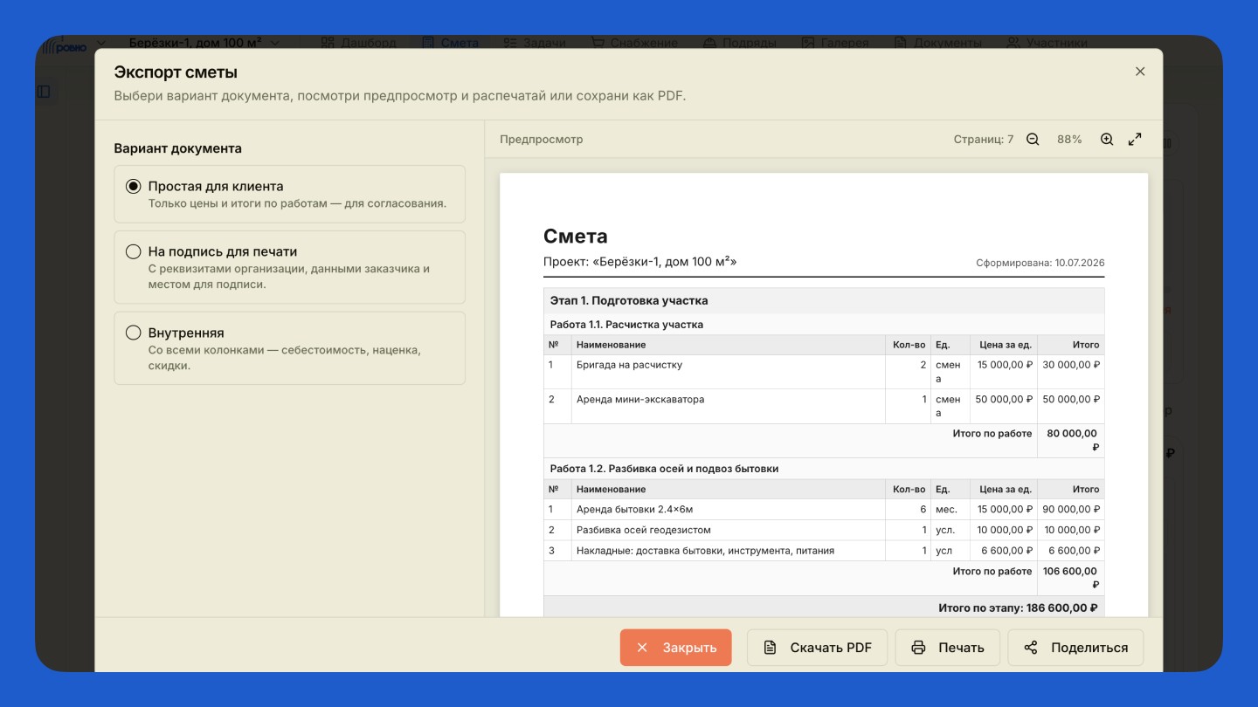Click the Страниц: 7 page count
Viewport: 1258px width, 707px height.
(x=984, y=140)
